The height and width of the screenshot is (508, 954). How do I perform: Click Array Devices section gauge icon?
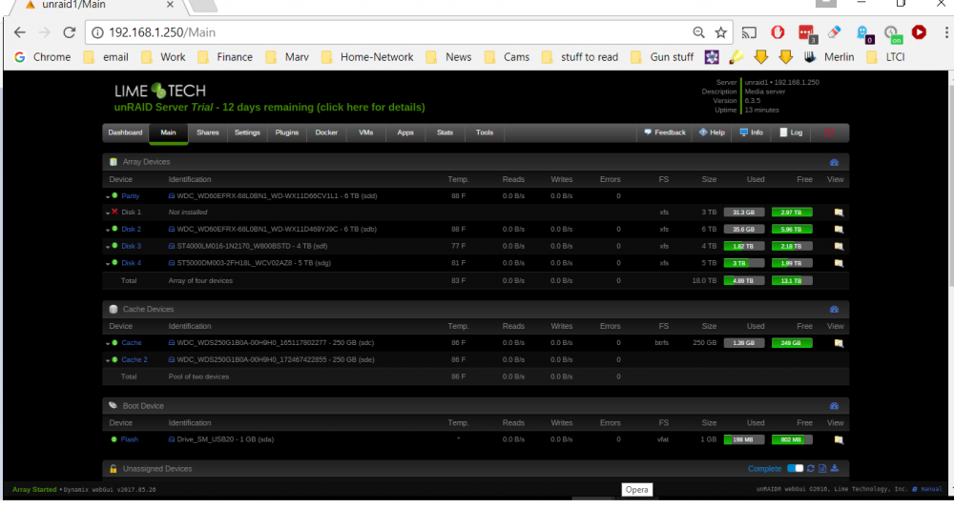point(834,162)
